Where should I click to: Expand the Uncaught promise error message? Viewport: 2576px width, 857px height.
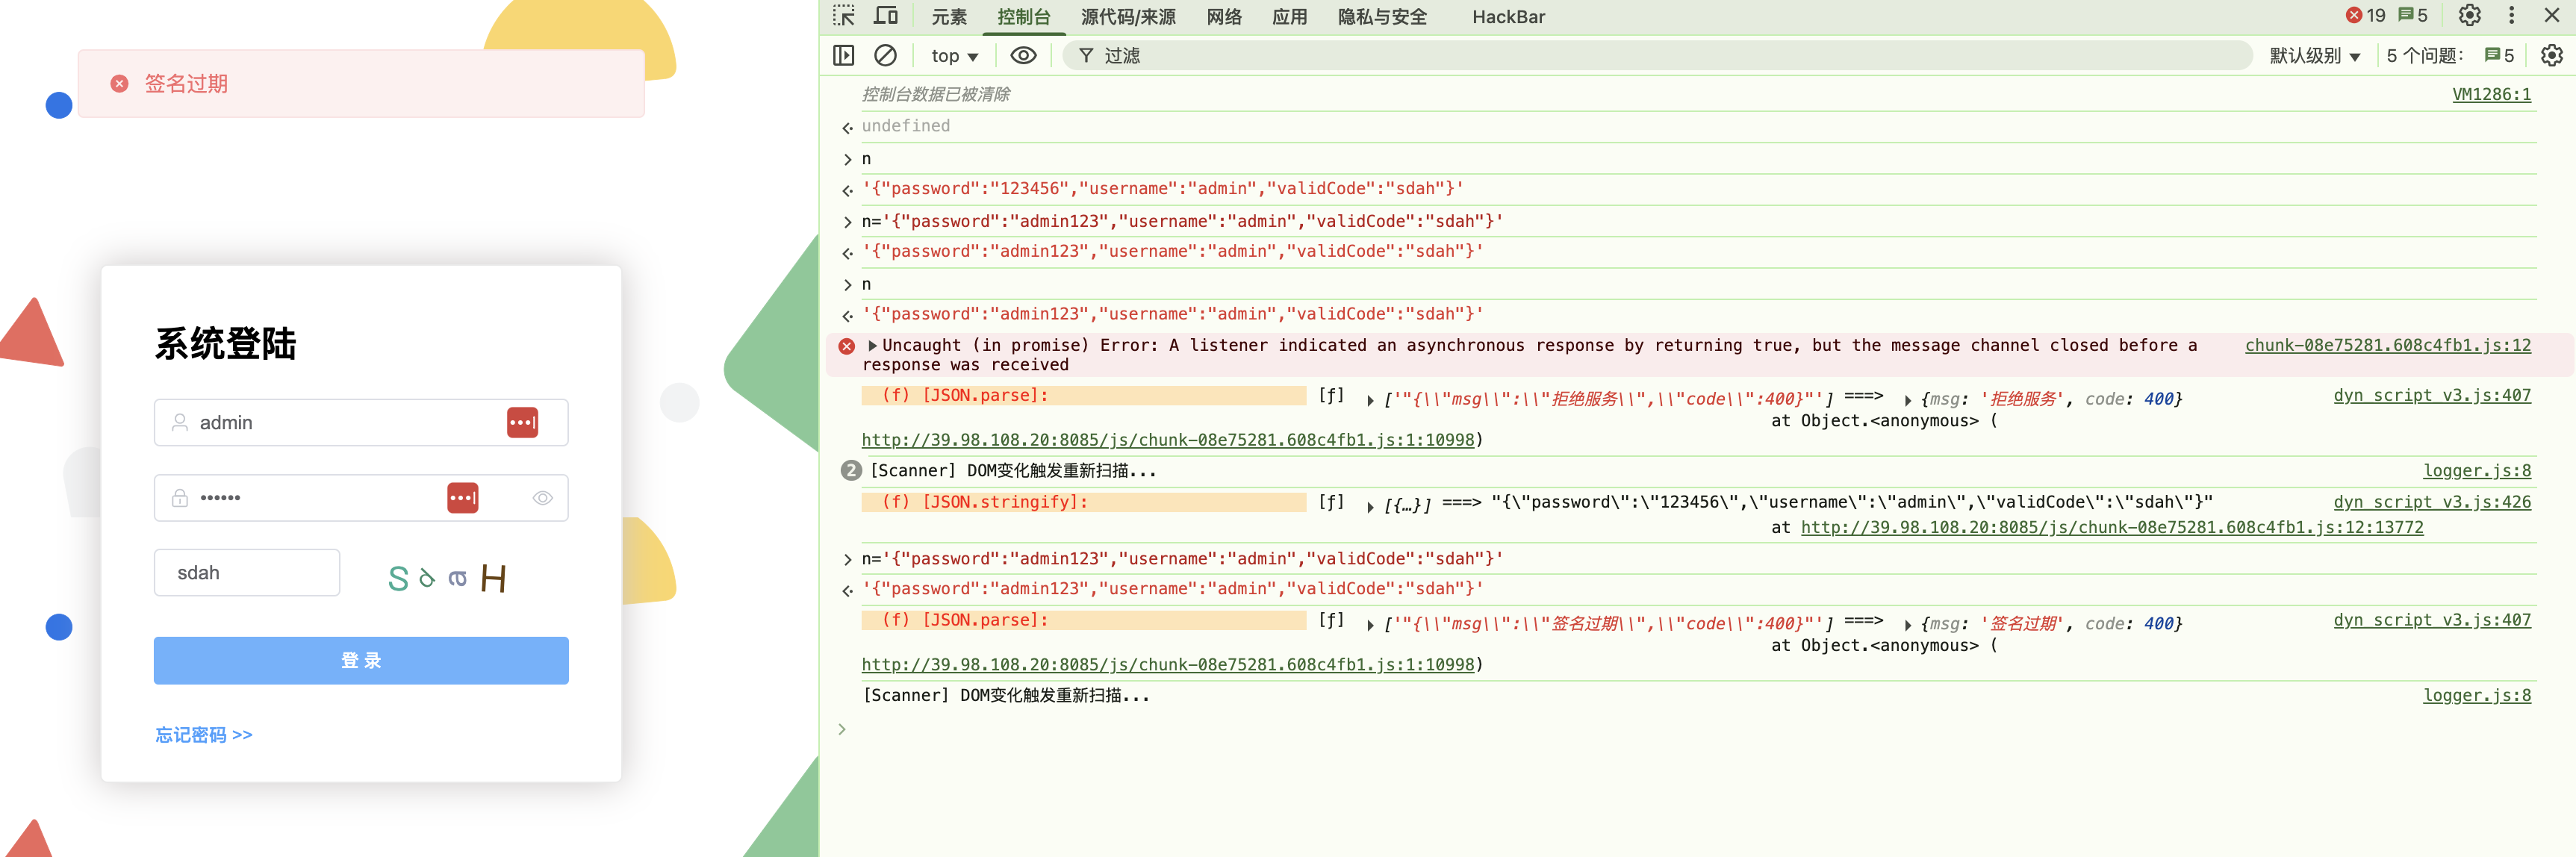[x=873, y=346]
